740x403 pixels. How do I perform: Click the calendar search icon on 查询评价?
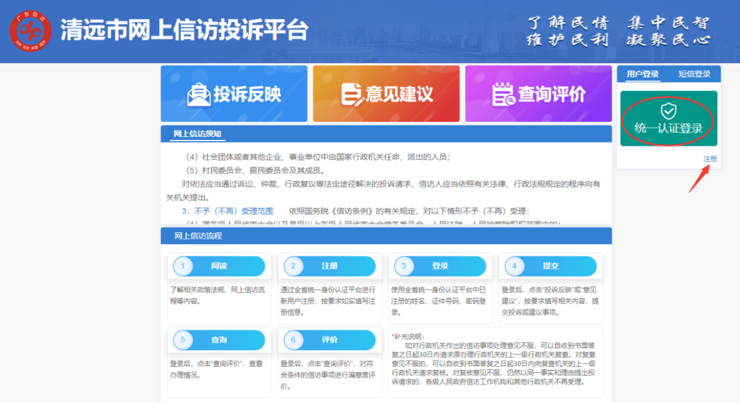503,94
